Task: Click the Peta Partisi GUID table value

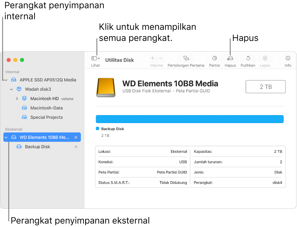Action: click(172, 172)
